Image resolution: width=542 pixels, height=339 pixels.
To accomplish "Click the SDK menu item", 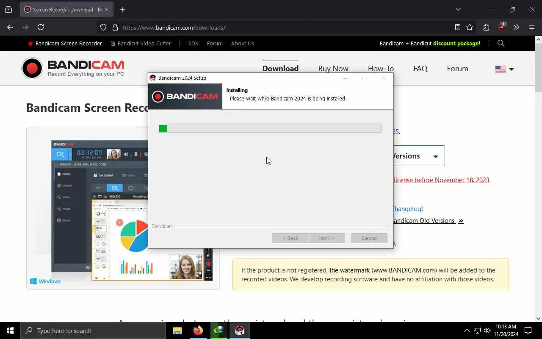I will tap(193, 43).
